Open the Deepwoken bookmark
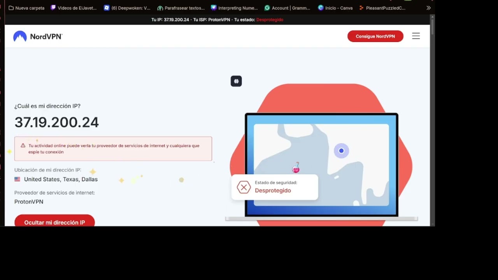The height and width of the screenshot is (280, 498). click(127, 8)
